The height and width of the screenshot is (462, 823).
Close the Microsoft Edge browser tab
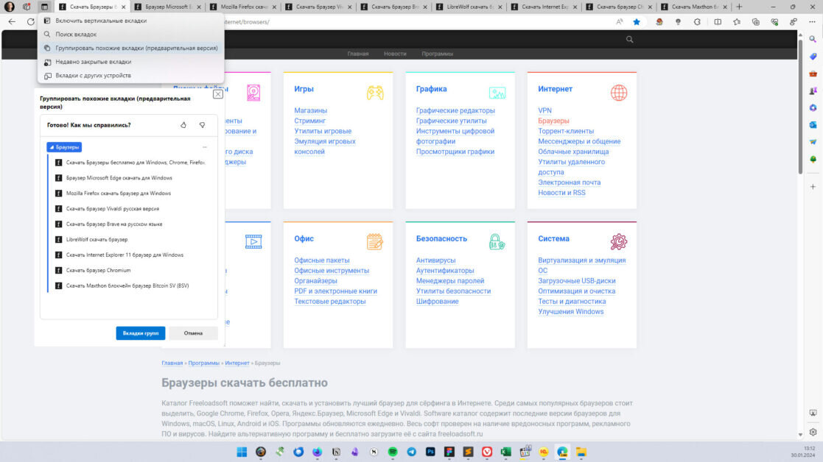click(x=199, y=7)
